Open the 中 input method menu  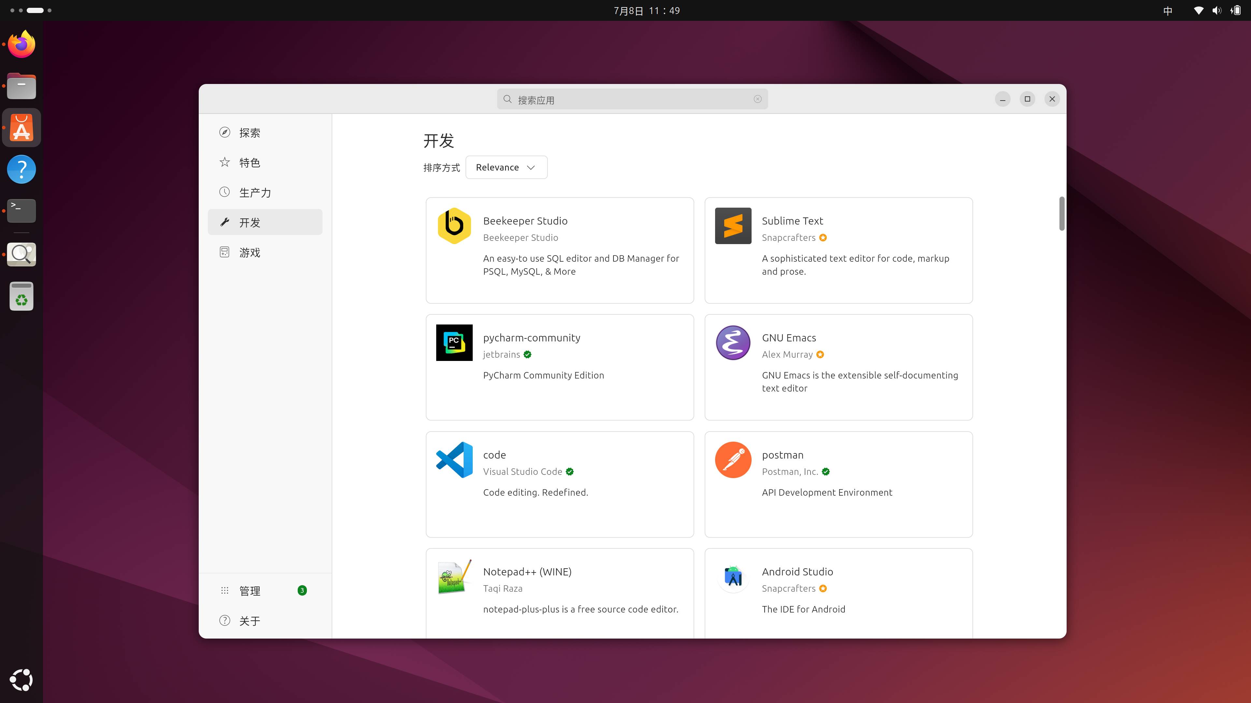(x=1168, y=10)
